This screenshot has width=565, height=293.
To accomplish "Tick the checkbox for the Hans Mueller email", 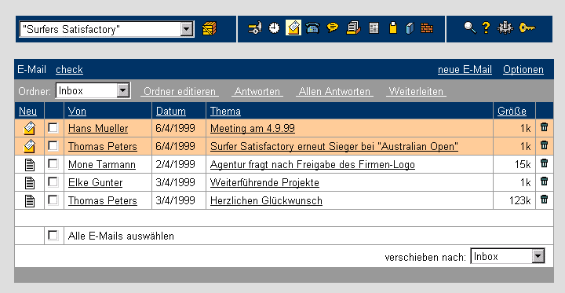I will [x=53, y=128].
